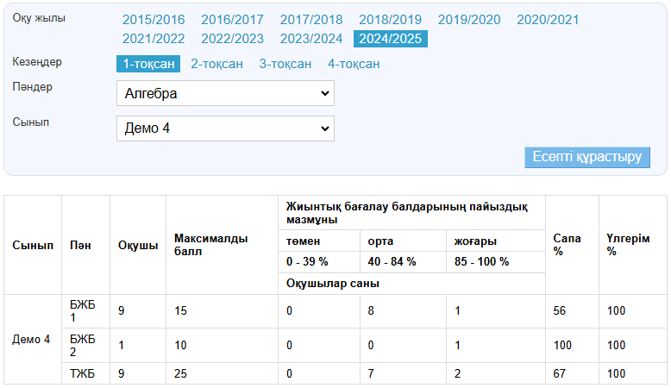Pick the 2019/2020 academic year
The height and width of the screenshot is (388, 671).
tap(469, 20)
